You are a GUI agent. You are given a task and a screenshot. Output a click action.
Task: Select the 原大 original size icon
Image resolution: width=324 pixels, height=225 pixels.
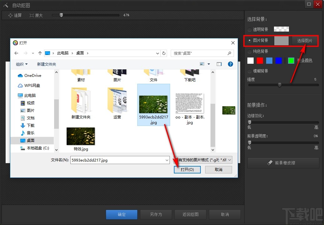tap(32, 16)
